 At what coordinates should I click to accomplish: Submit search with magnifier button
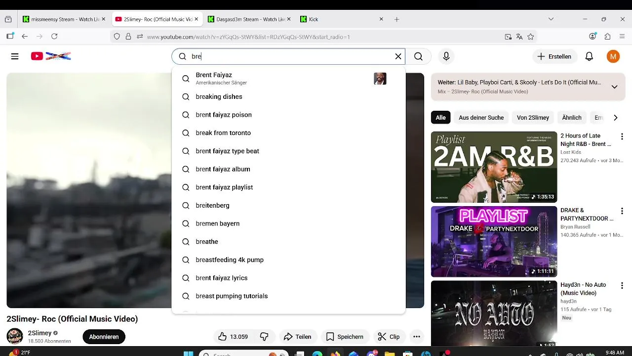coord(418,56)
